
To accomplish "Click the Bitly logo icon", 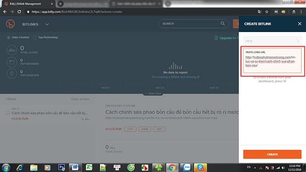I will [x=10, y=24].
